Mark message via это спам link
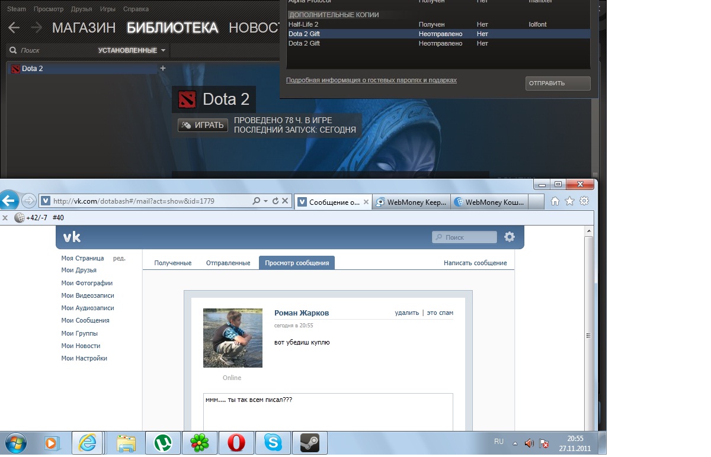 pos(440,313)
